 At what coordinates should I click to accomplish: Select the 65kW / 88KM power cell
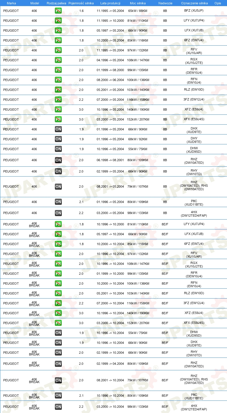[x=138, y=11]
